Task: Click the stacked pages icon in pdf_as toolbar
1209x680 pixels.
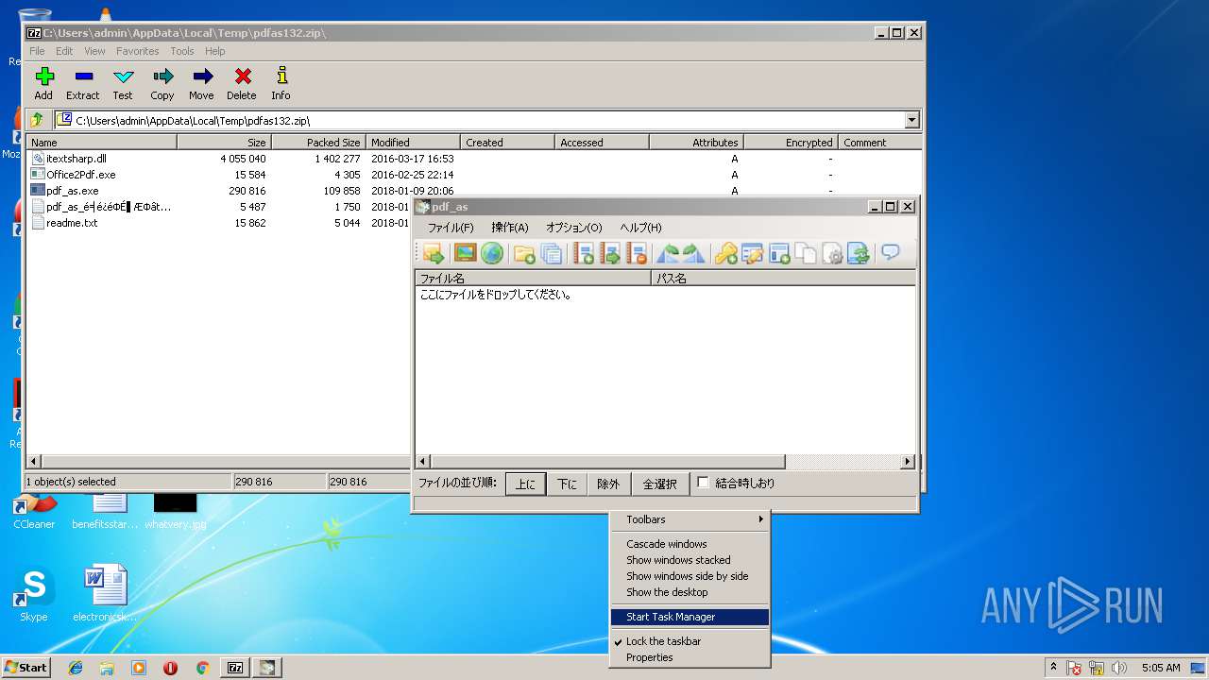Action: pyautogui.click(x=552, y=253)
